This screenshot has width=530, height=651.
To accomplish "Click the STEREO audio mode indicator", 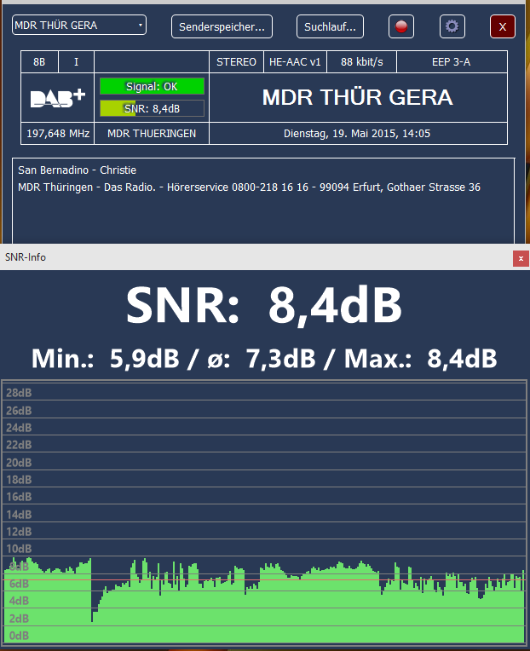I will tap(236, 62).
